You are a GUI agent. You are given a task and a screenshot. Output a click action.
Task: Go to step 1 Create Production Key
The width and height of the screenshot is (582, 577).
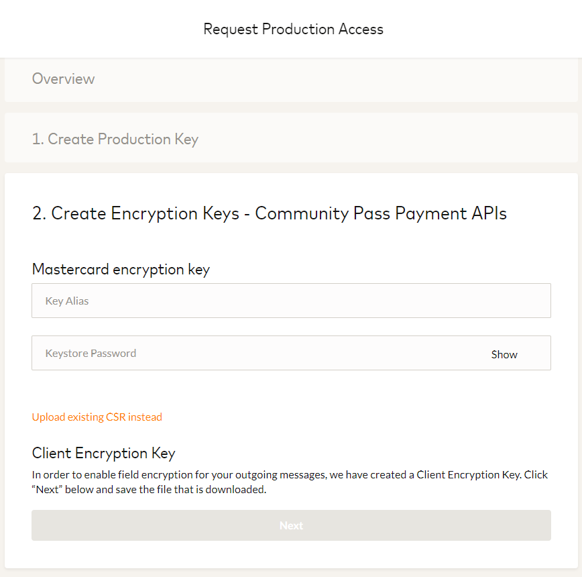(x=115, y=140)
